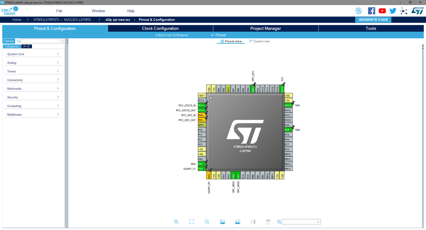Viewport: 426px width, 230px height.
Task: Select the green PA13 TMS pin
Action: click(288, 106)
